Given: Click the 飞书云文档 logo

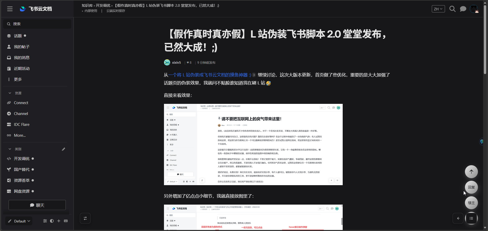Looking at the screenshot, I should (36, 9).
